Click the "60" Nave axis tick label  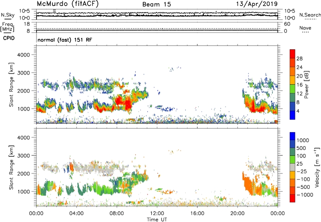pos(287,24)
